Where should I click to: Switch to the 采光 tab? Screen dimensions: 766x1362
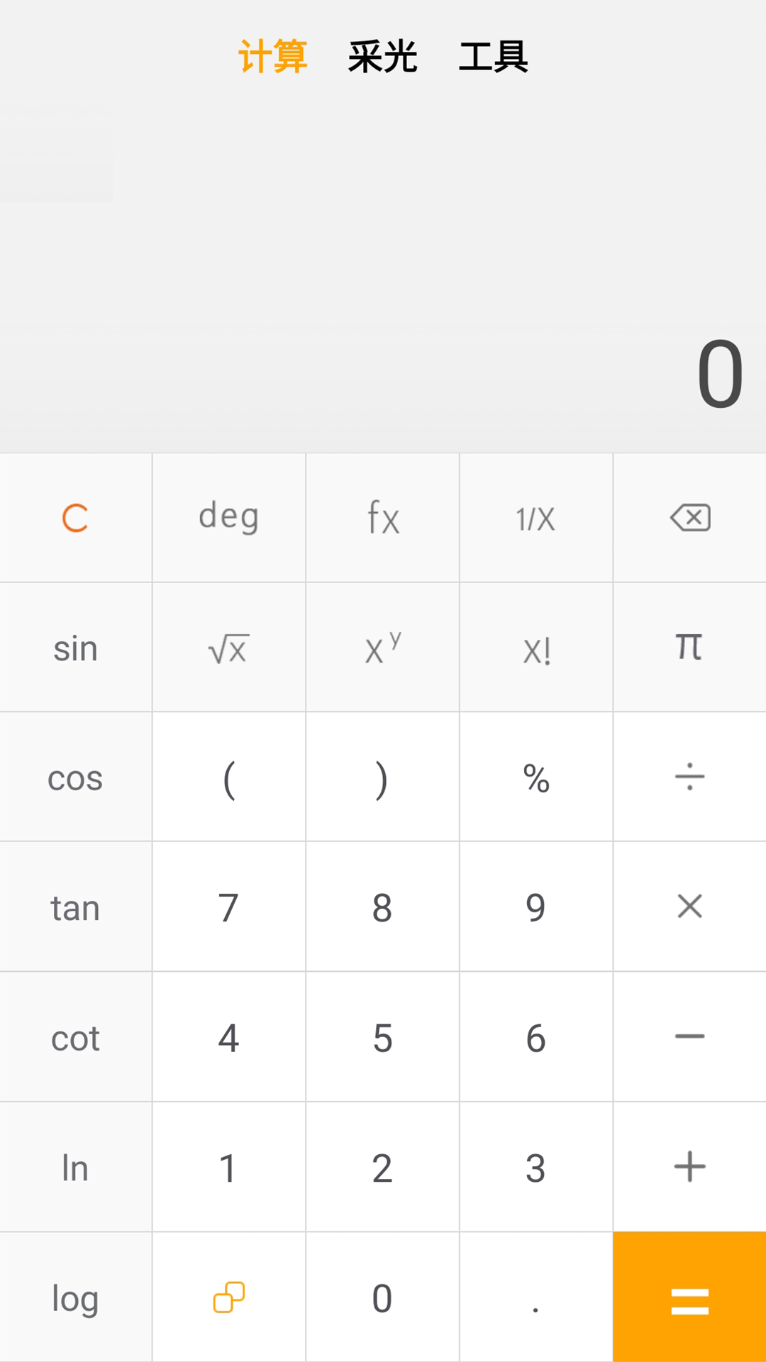(x=383, y=57)
